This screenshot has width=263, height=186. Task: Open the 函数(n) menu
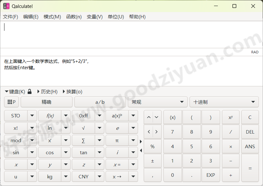pyautogui.click(x=74, y=17)
